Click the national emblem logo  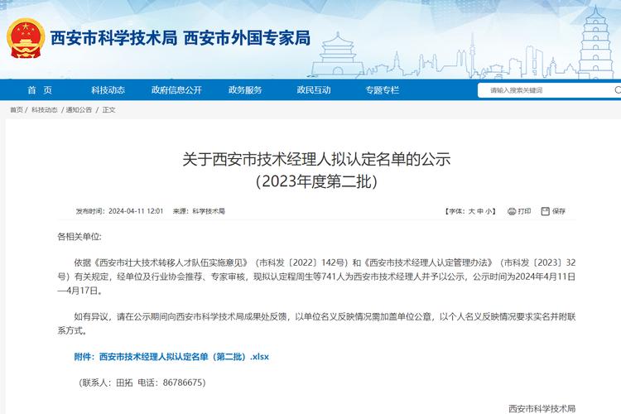[x=26, y=38]
